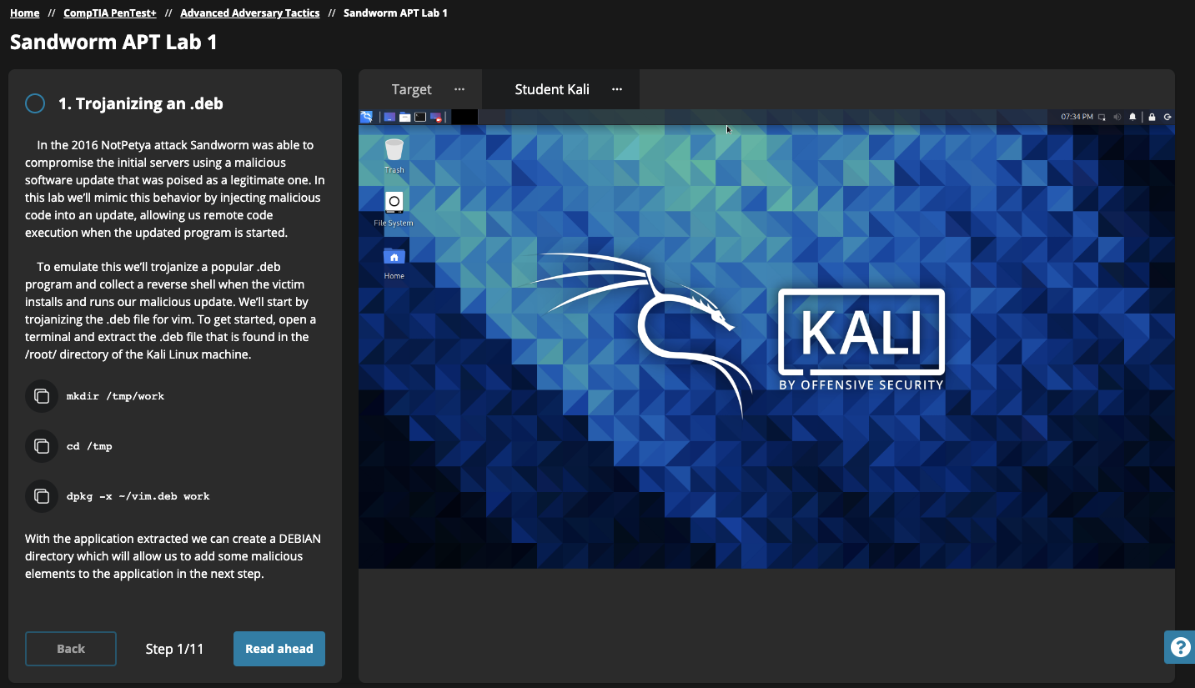Switch to the Target machine tab
Viewport: 1195px width, 688px height.
coord(411,89)
